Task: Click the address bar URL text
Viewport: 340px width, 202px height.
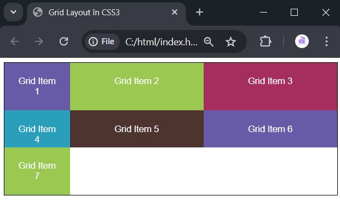Action: (x=162, y=41)
